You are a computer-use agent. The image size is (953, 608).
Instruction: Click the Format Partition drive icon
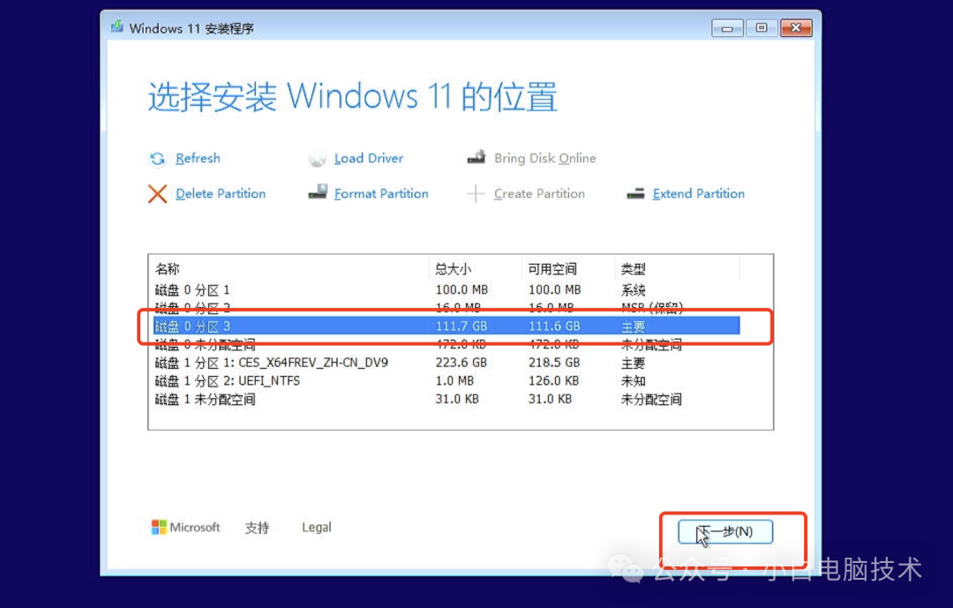click(x=318, y=192)
